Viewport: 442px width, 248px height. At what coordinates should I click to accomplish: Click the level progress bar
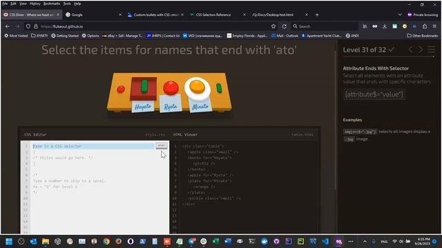point(388,56)
